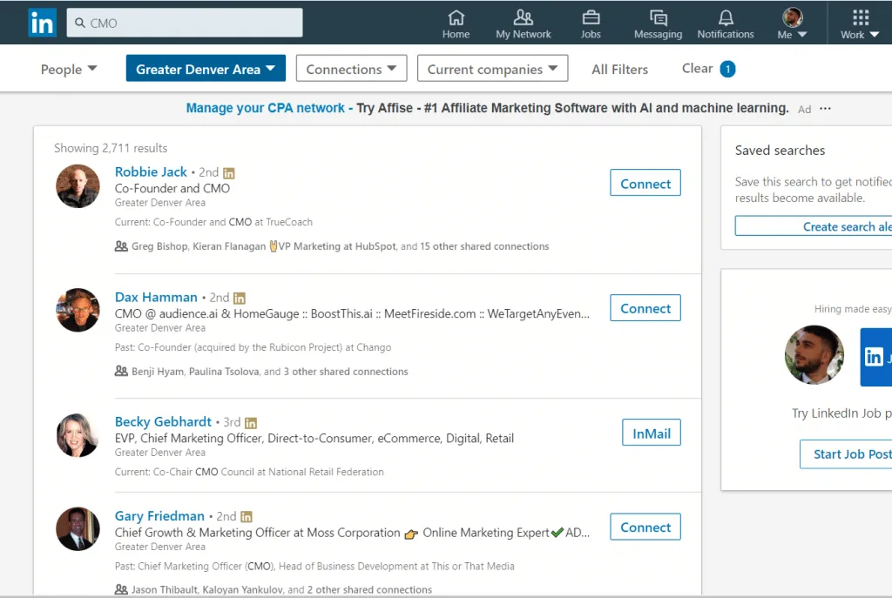This screenshot has height=598, width=892.
Task: Focus the CMO search field
Action: click(185, 23)
